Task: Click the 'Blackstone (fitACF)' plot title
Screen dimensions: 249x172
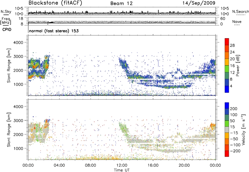Action: 55,3
